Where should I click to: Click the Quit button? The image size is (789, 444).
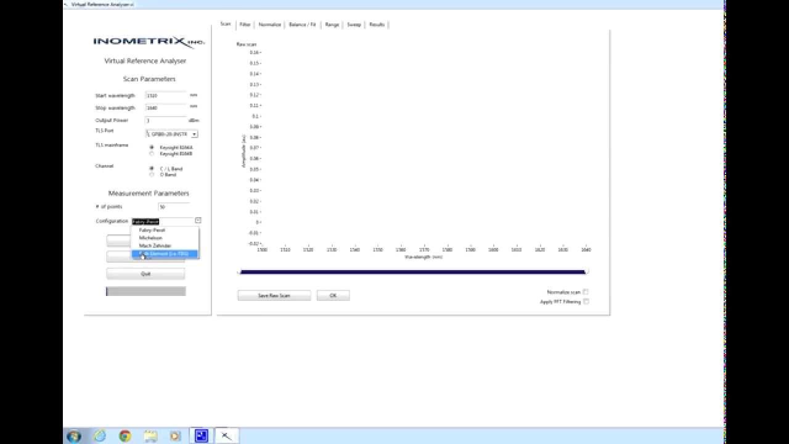pyautogui.click(x=145, y=273)
